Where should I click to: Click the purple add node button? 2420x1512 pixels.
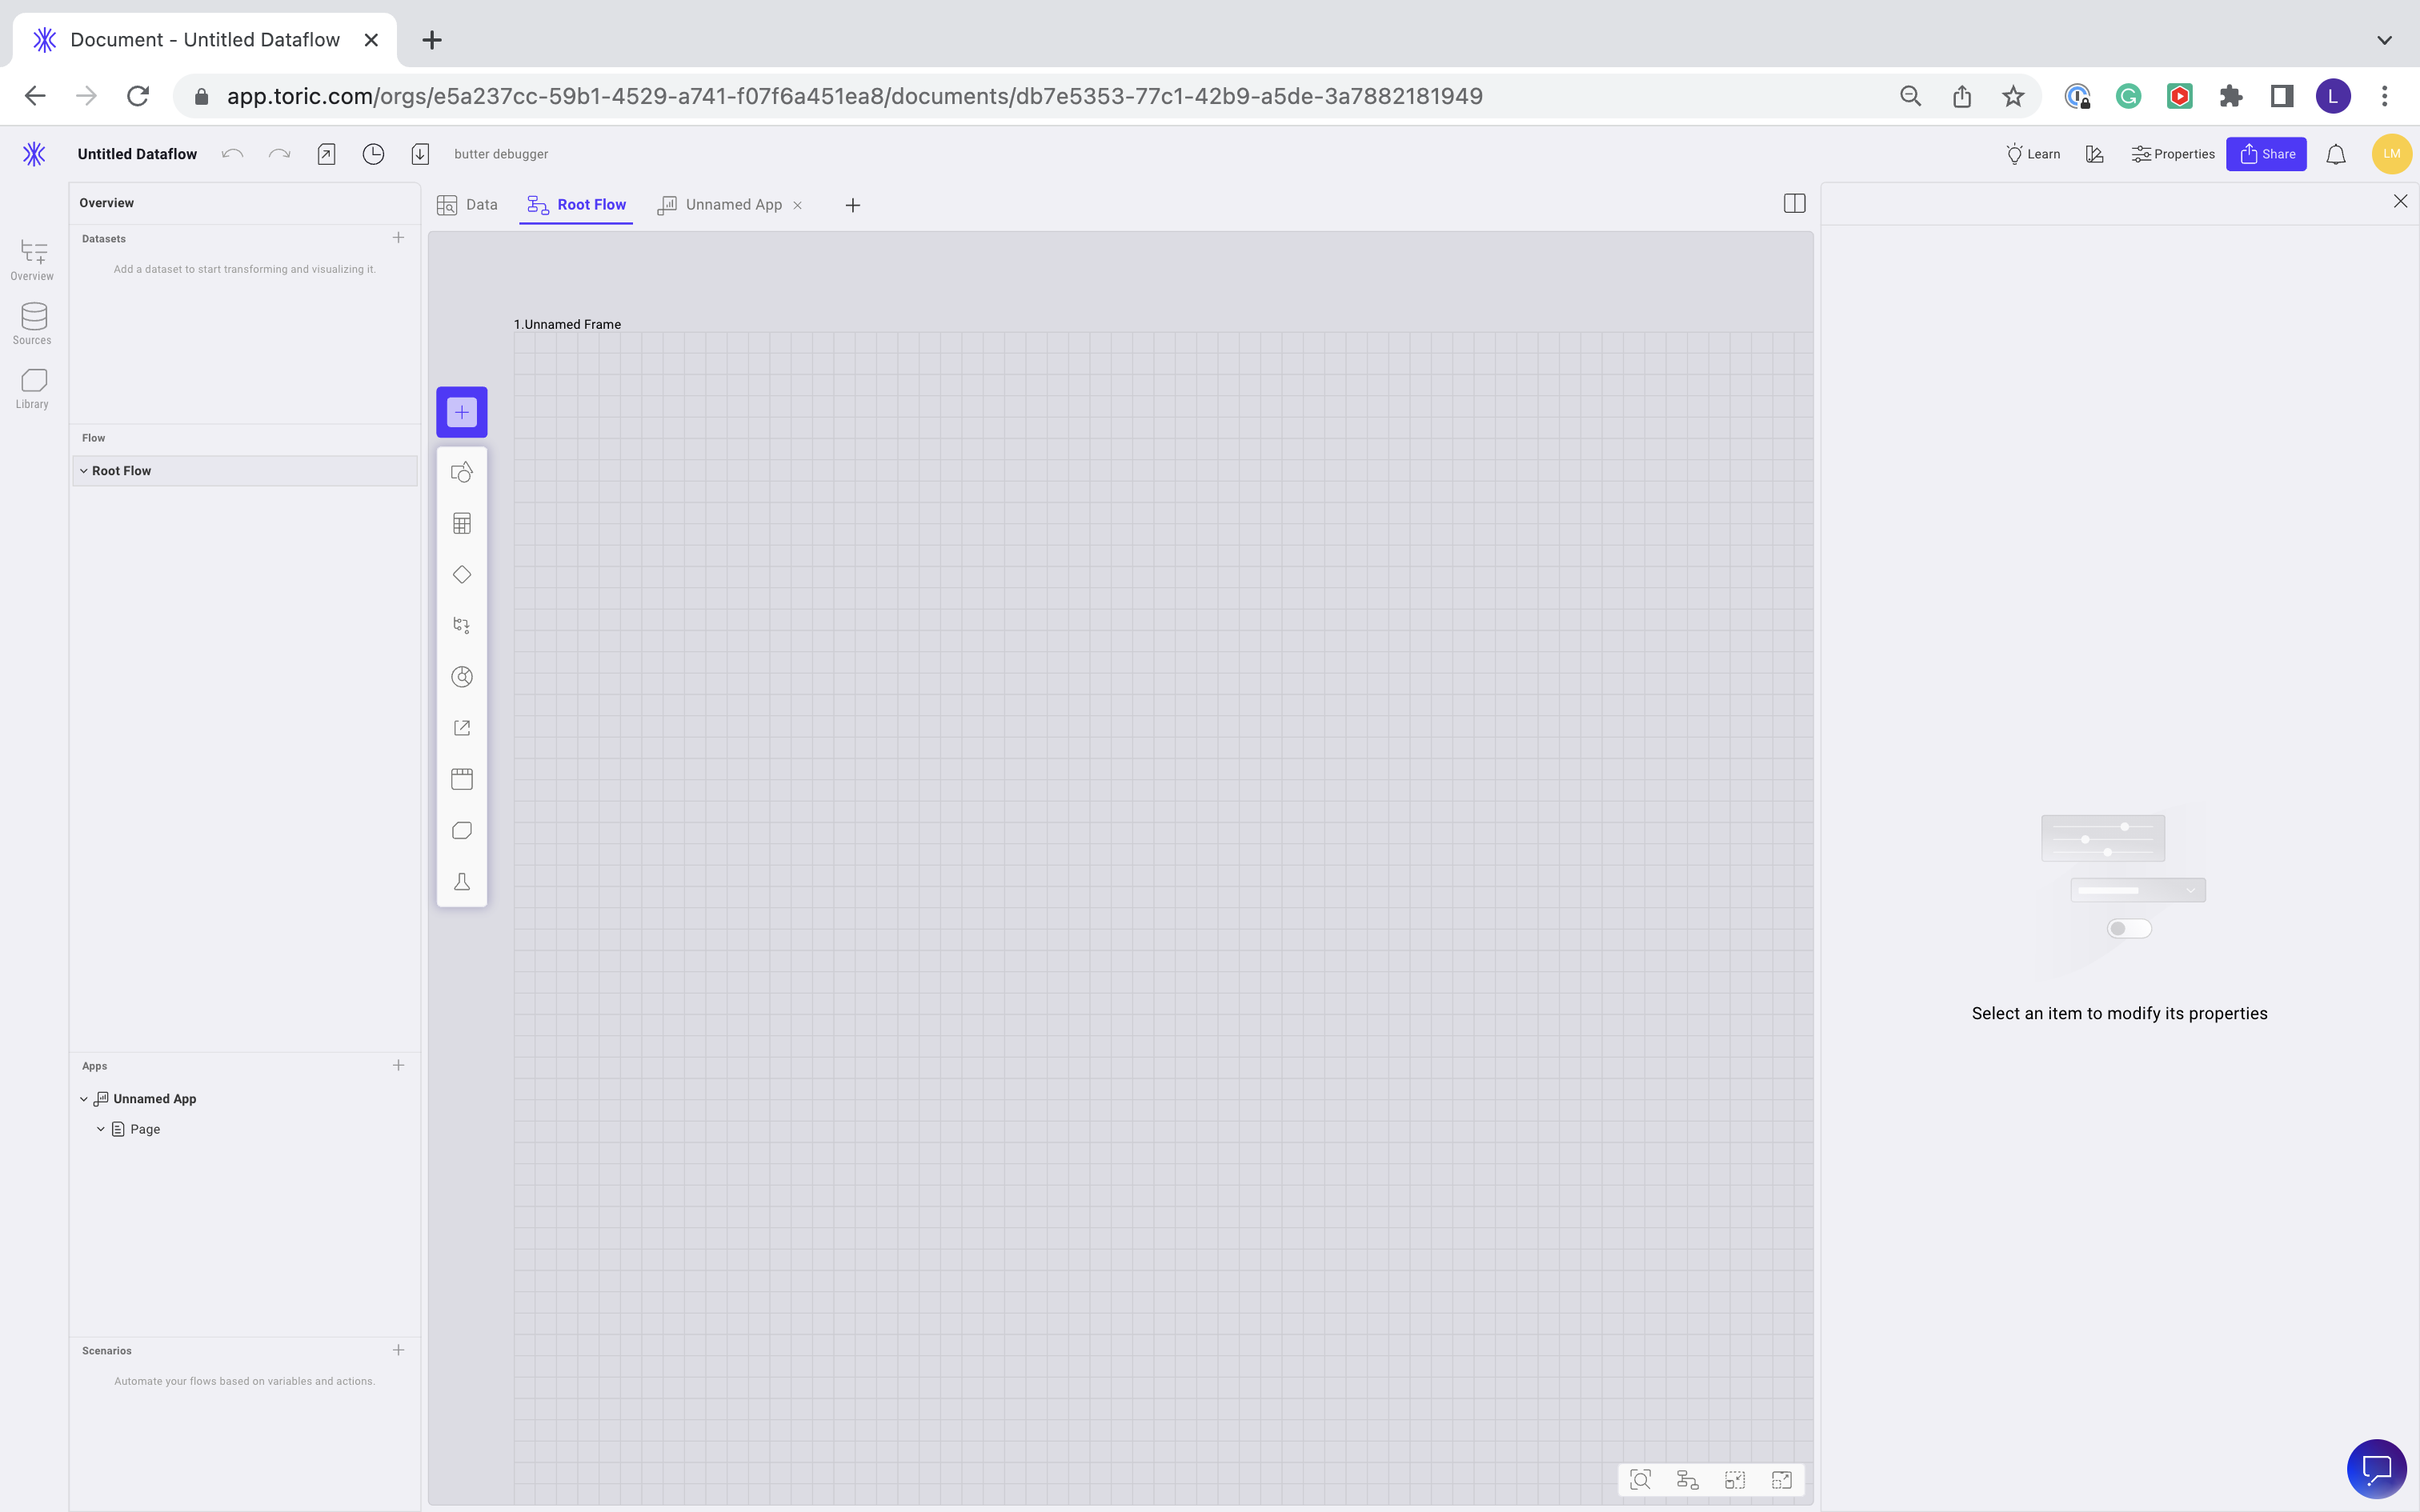click(x=462, y=412)
